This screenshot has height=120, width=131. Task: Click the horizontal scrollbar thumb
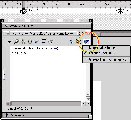(x=8, y=104)
